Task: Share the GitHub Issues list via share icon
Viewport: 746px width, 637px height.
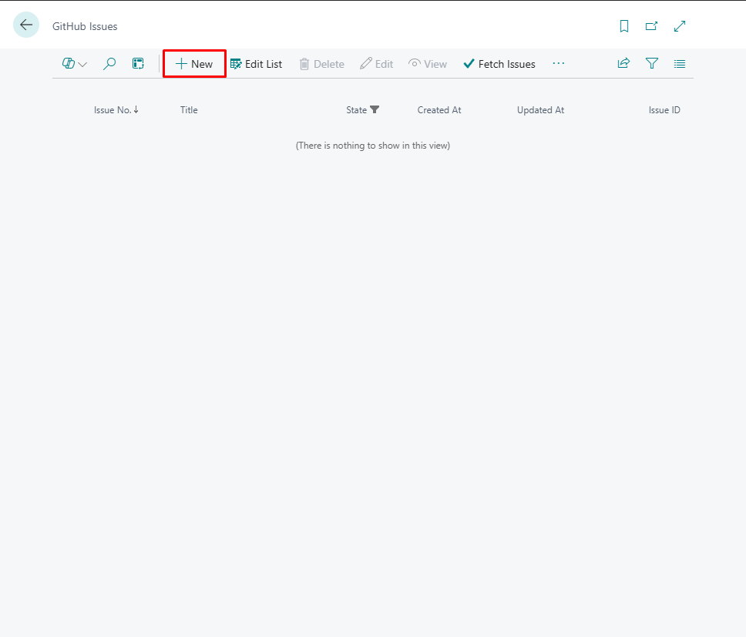Action: [623, 64]
